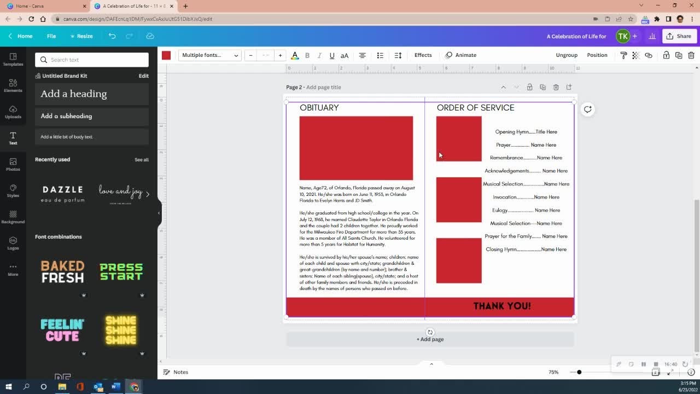The width and height of the screenshot is (700, 394).
Task: Click the Copy style paint roller icon
Action: pos(623,55)
